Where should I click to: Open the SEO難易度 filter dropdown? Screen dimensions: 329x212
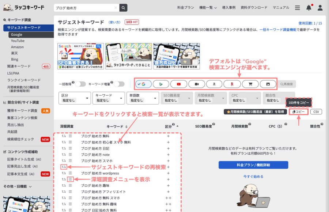point(177,98)
